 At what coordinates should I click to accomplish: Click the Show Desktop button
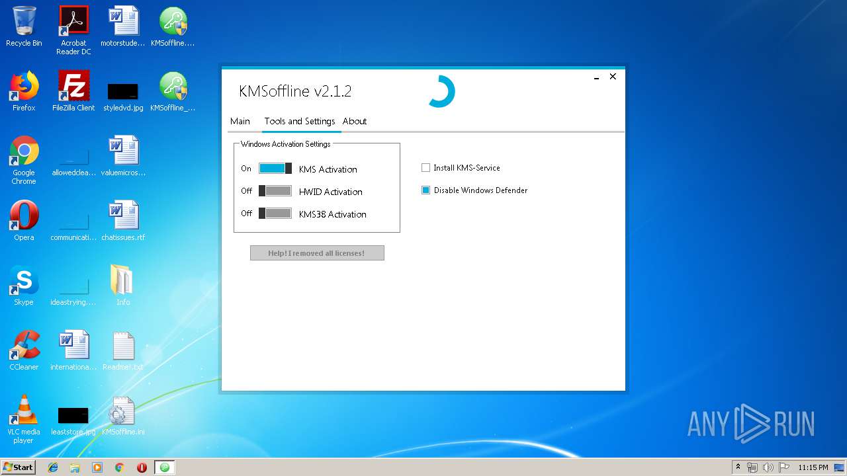[x=840, y=467]
